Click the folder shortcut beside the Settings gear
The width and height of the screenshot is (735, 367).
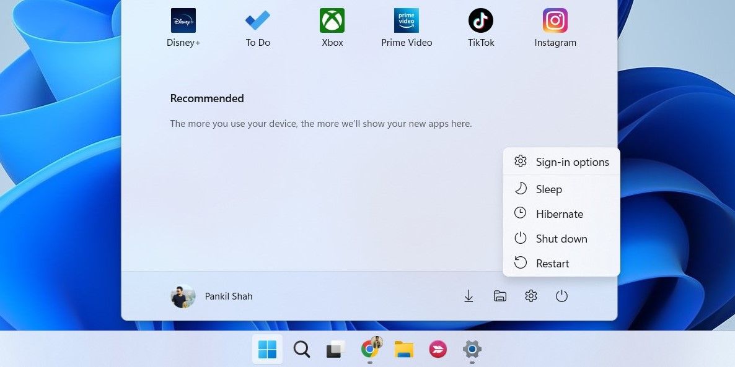[500, 296]
